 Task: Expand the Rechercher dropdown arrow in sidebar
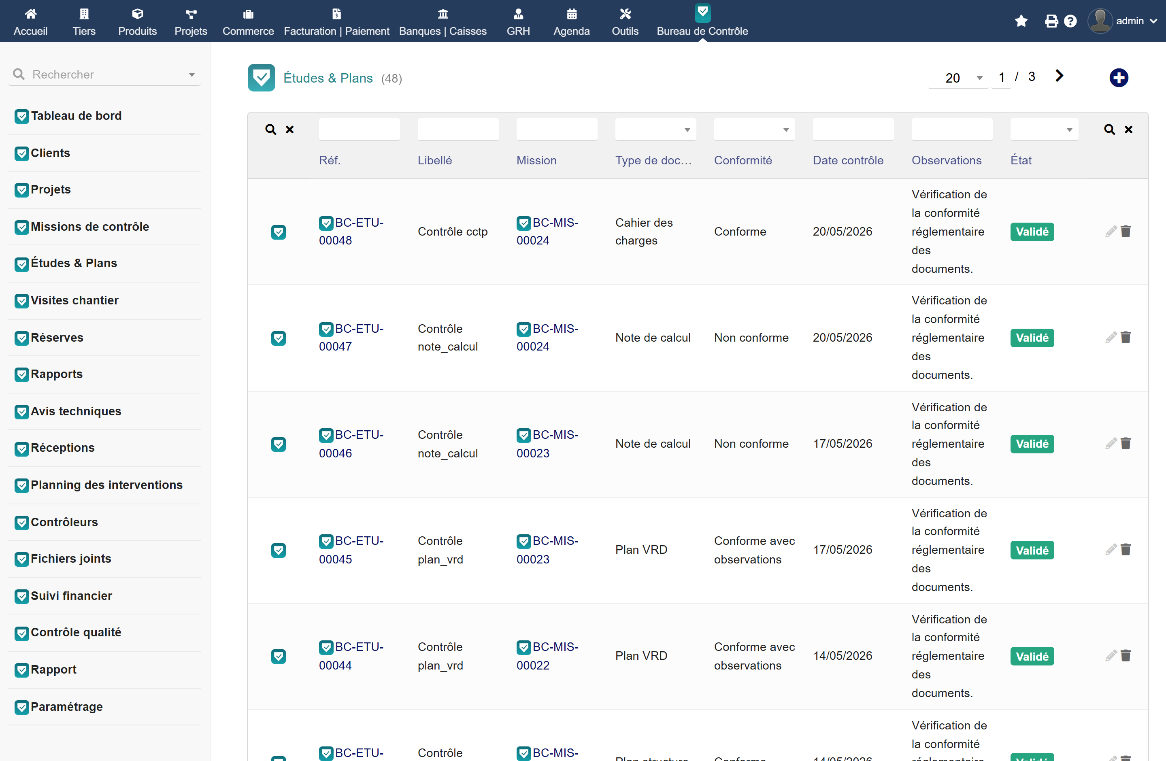[x=192, y=74]
